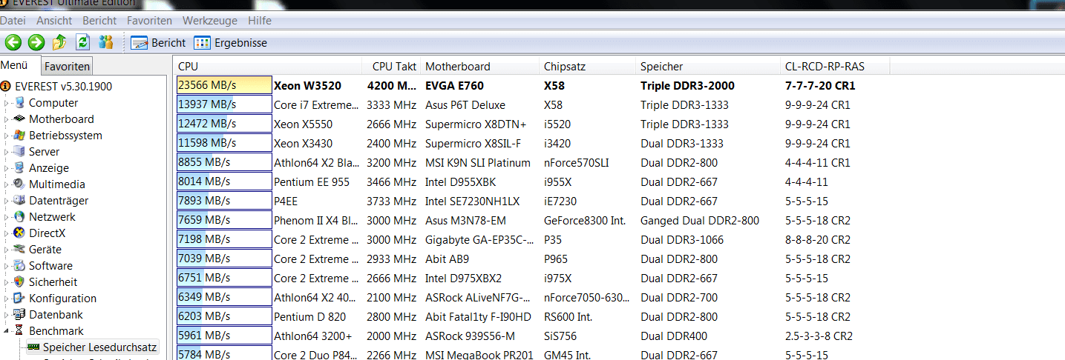Click the Benchmark hourglass icon

click(x=19, y=331)
